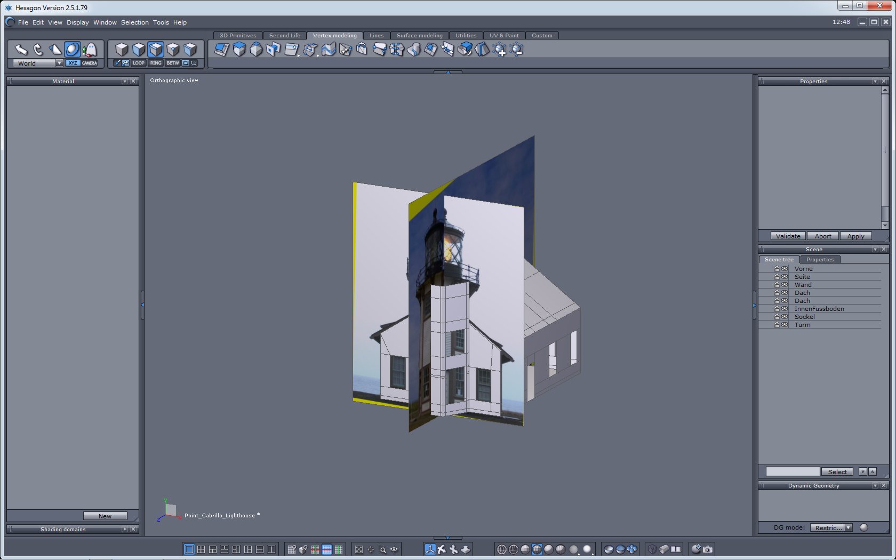Pick the lasso selection icon beside BETW
The image size is (896, 560).
point(194,63)
